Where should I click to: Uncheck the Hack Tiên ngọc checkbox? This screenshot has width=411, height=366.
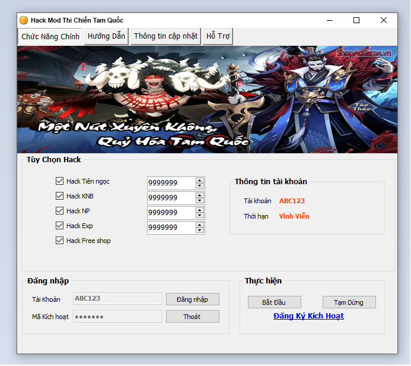tap(59, 181)
